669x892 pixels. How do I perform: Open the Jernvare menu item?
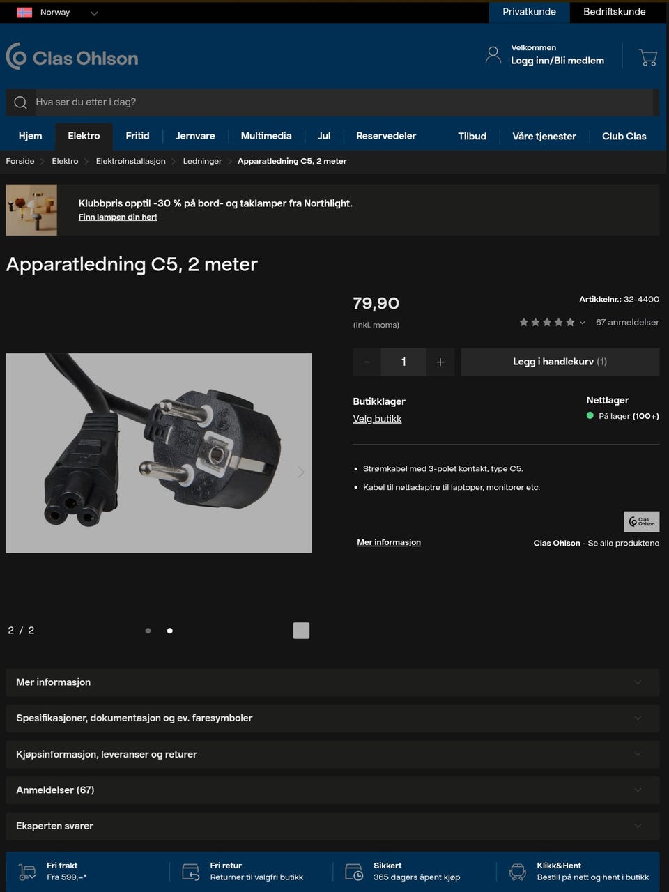(195, 136)
